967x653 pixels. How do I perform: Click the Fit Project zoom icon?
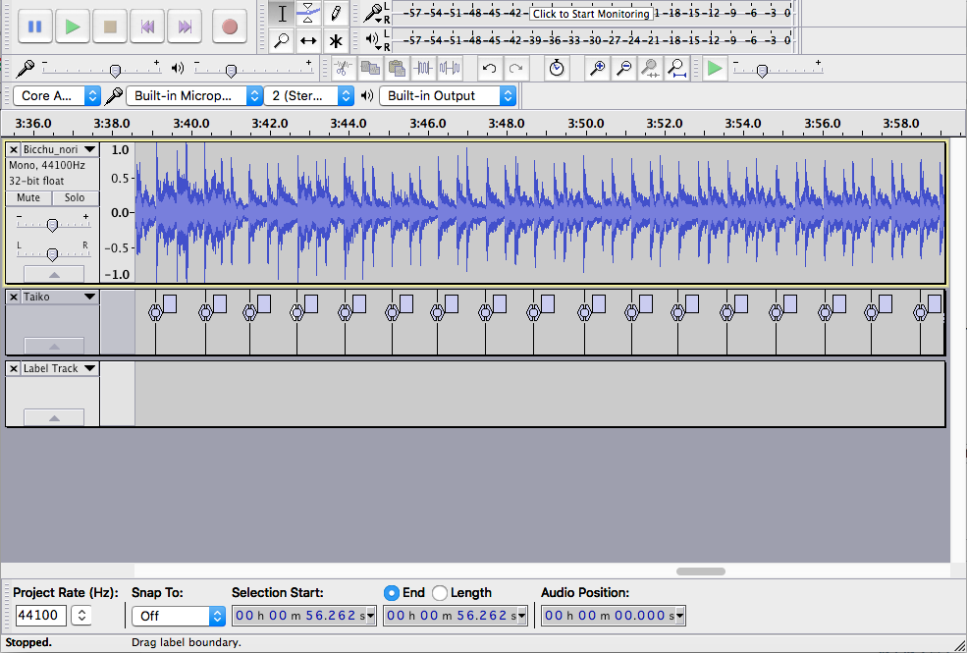pyautogui.click(x=677, y=68)
